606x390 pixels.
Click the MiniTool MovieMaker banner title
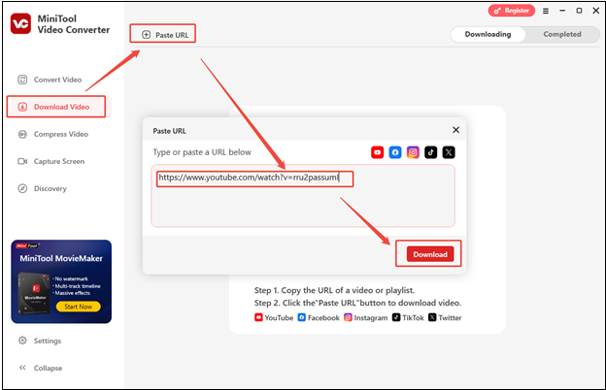click(61, 258)
